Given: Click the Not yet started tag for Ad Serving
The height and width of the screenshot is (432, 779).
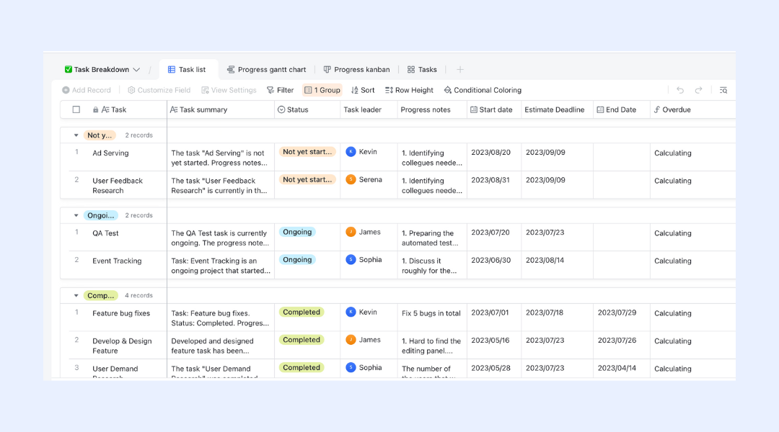Looking at the screenshot, I should tap(307, 152).
